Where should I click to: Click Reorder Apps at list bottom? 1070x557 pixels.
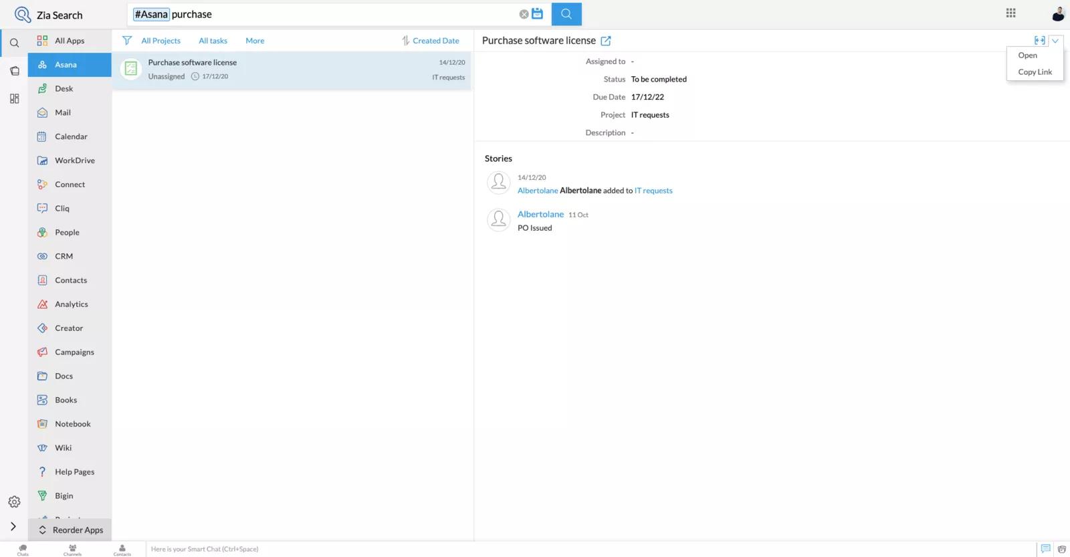click(70, 530)
